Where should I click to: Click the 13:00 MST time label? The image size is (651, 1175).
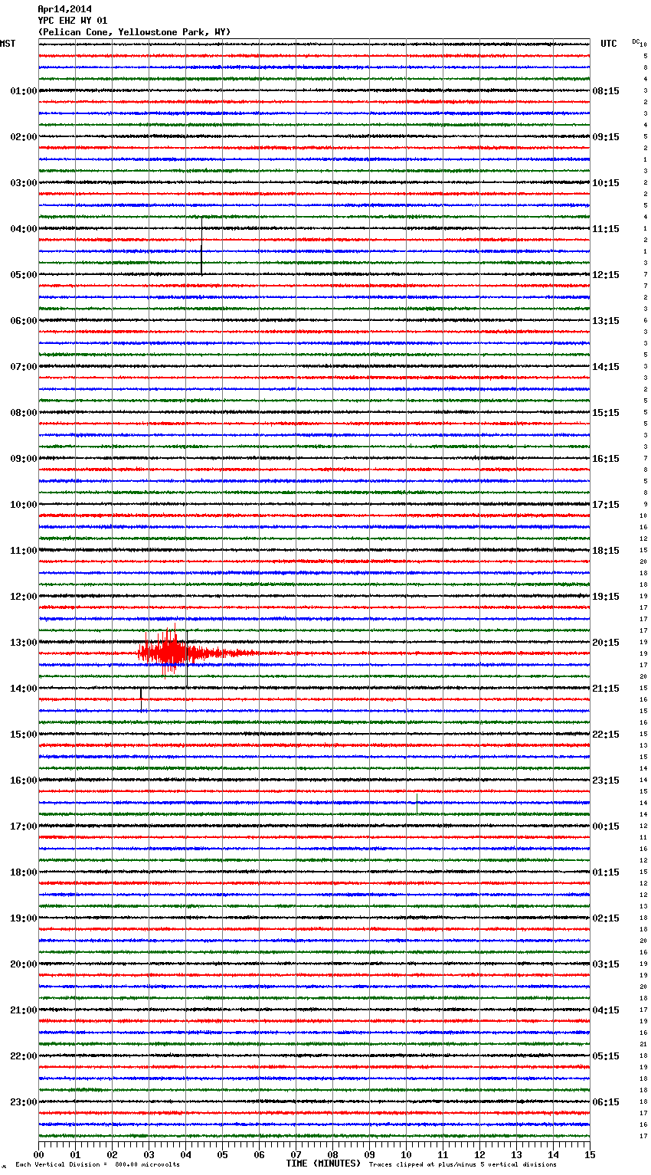click(x=24, y=643)
